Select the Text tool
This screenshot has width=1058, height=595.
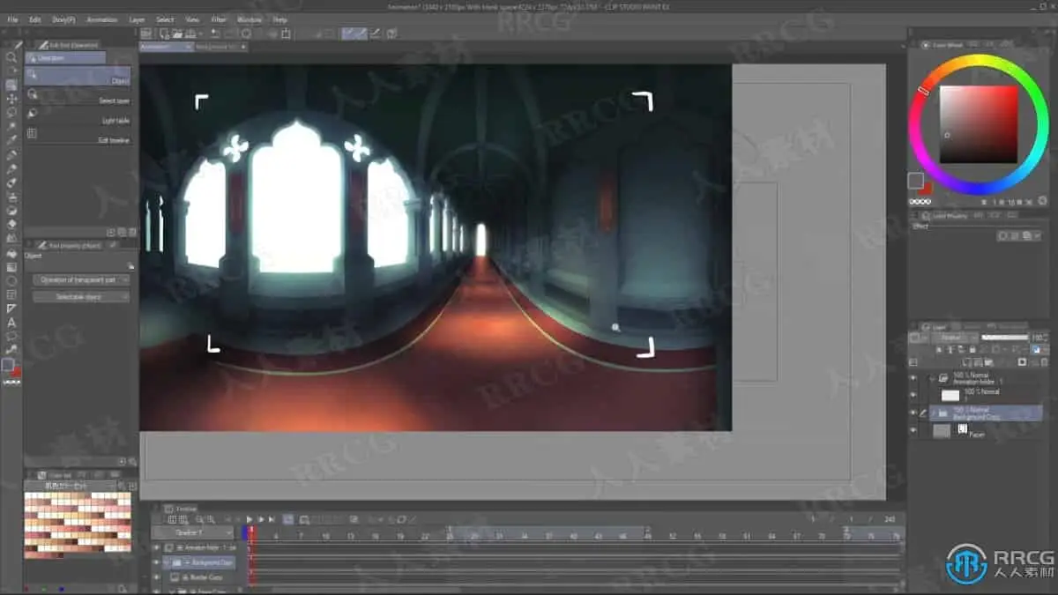(x=11, y=323)
